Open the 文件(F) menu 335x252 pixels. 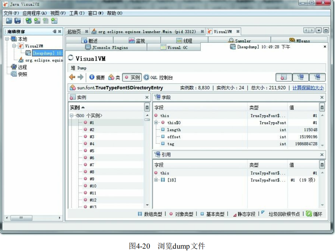click(x=11, y=13)
